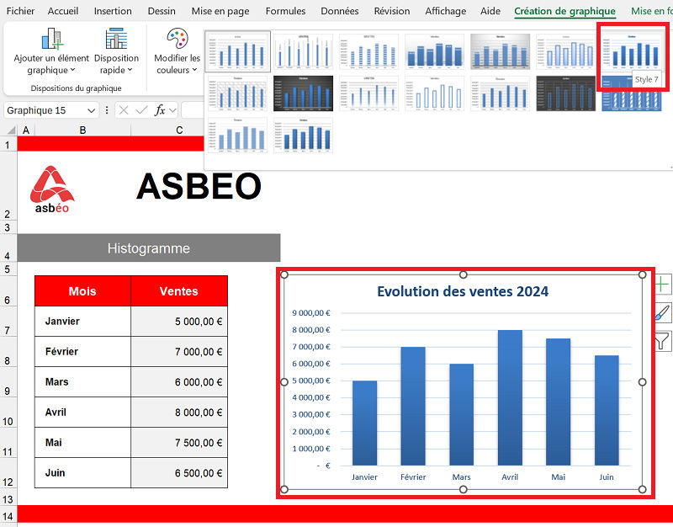The height and width of the screenshot is (527, 673).
Task: Switch to the Accueil tab
Action: [x=63, y=11]
